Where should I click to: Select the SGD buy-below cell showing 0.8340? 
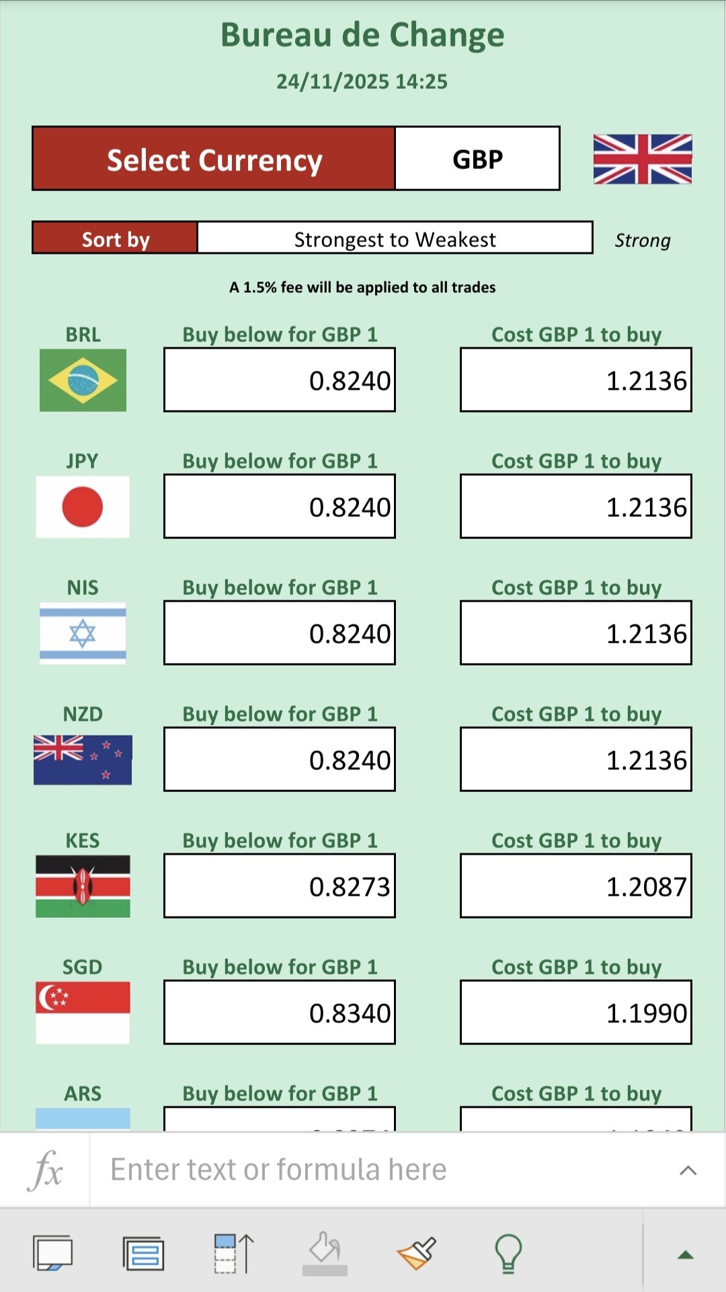tap(280, 1013)
